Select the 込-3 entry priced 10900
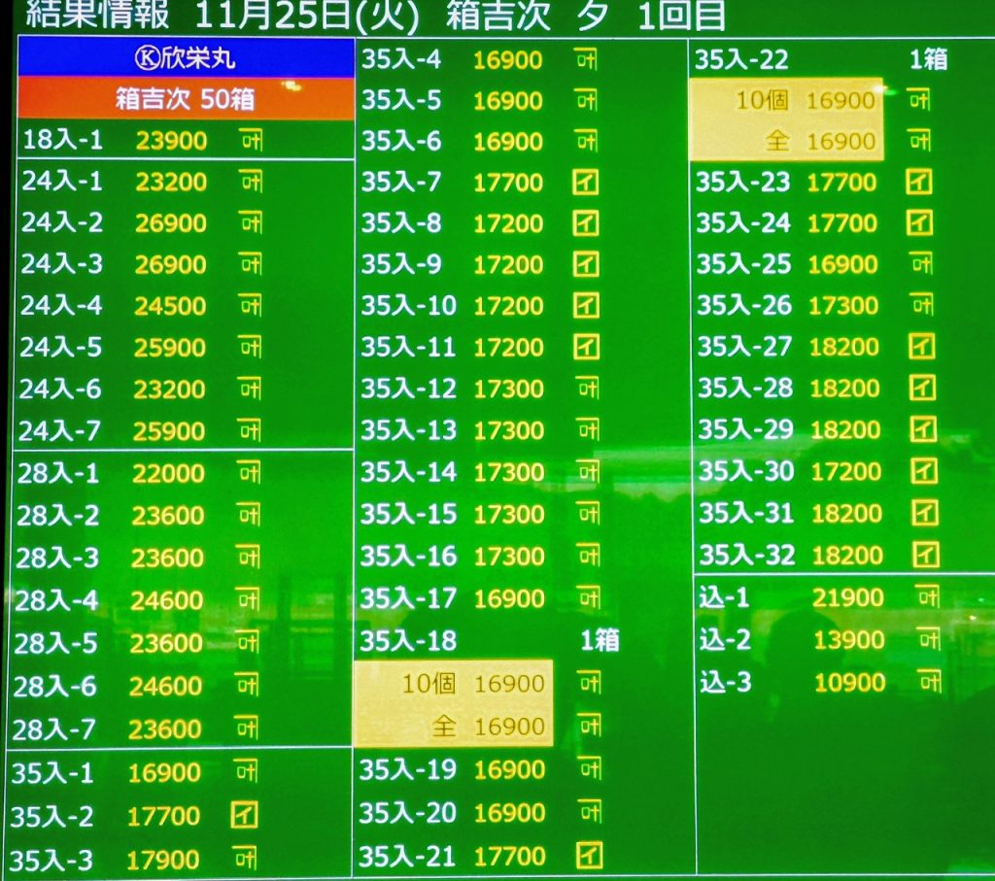Screen dimensions: 995x881 tap(792, 682)
